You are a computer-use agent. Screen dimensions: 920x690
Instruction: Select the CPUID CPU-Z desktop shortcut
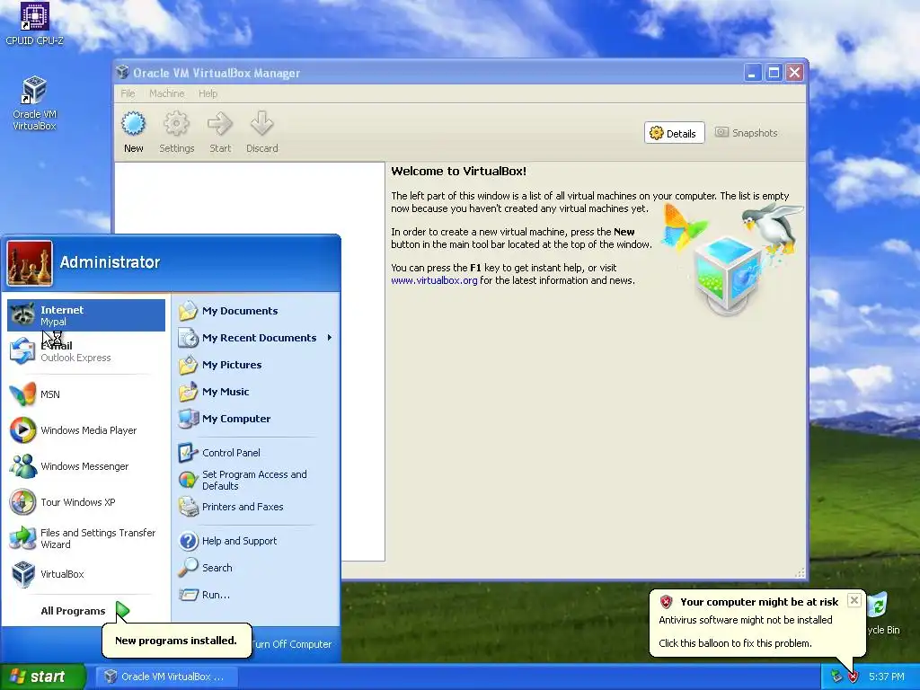coord(34,23)
